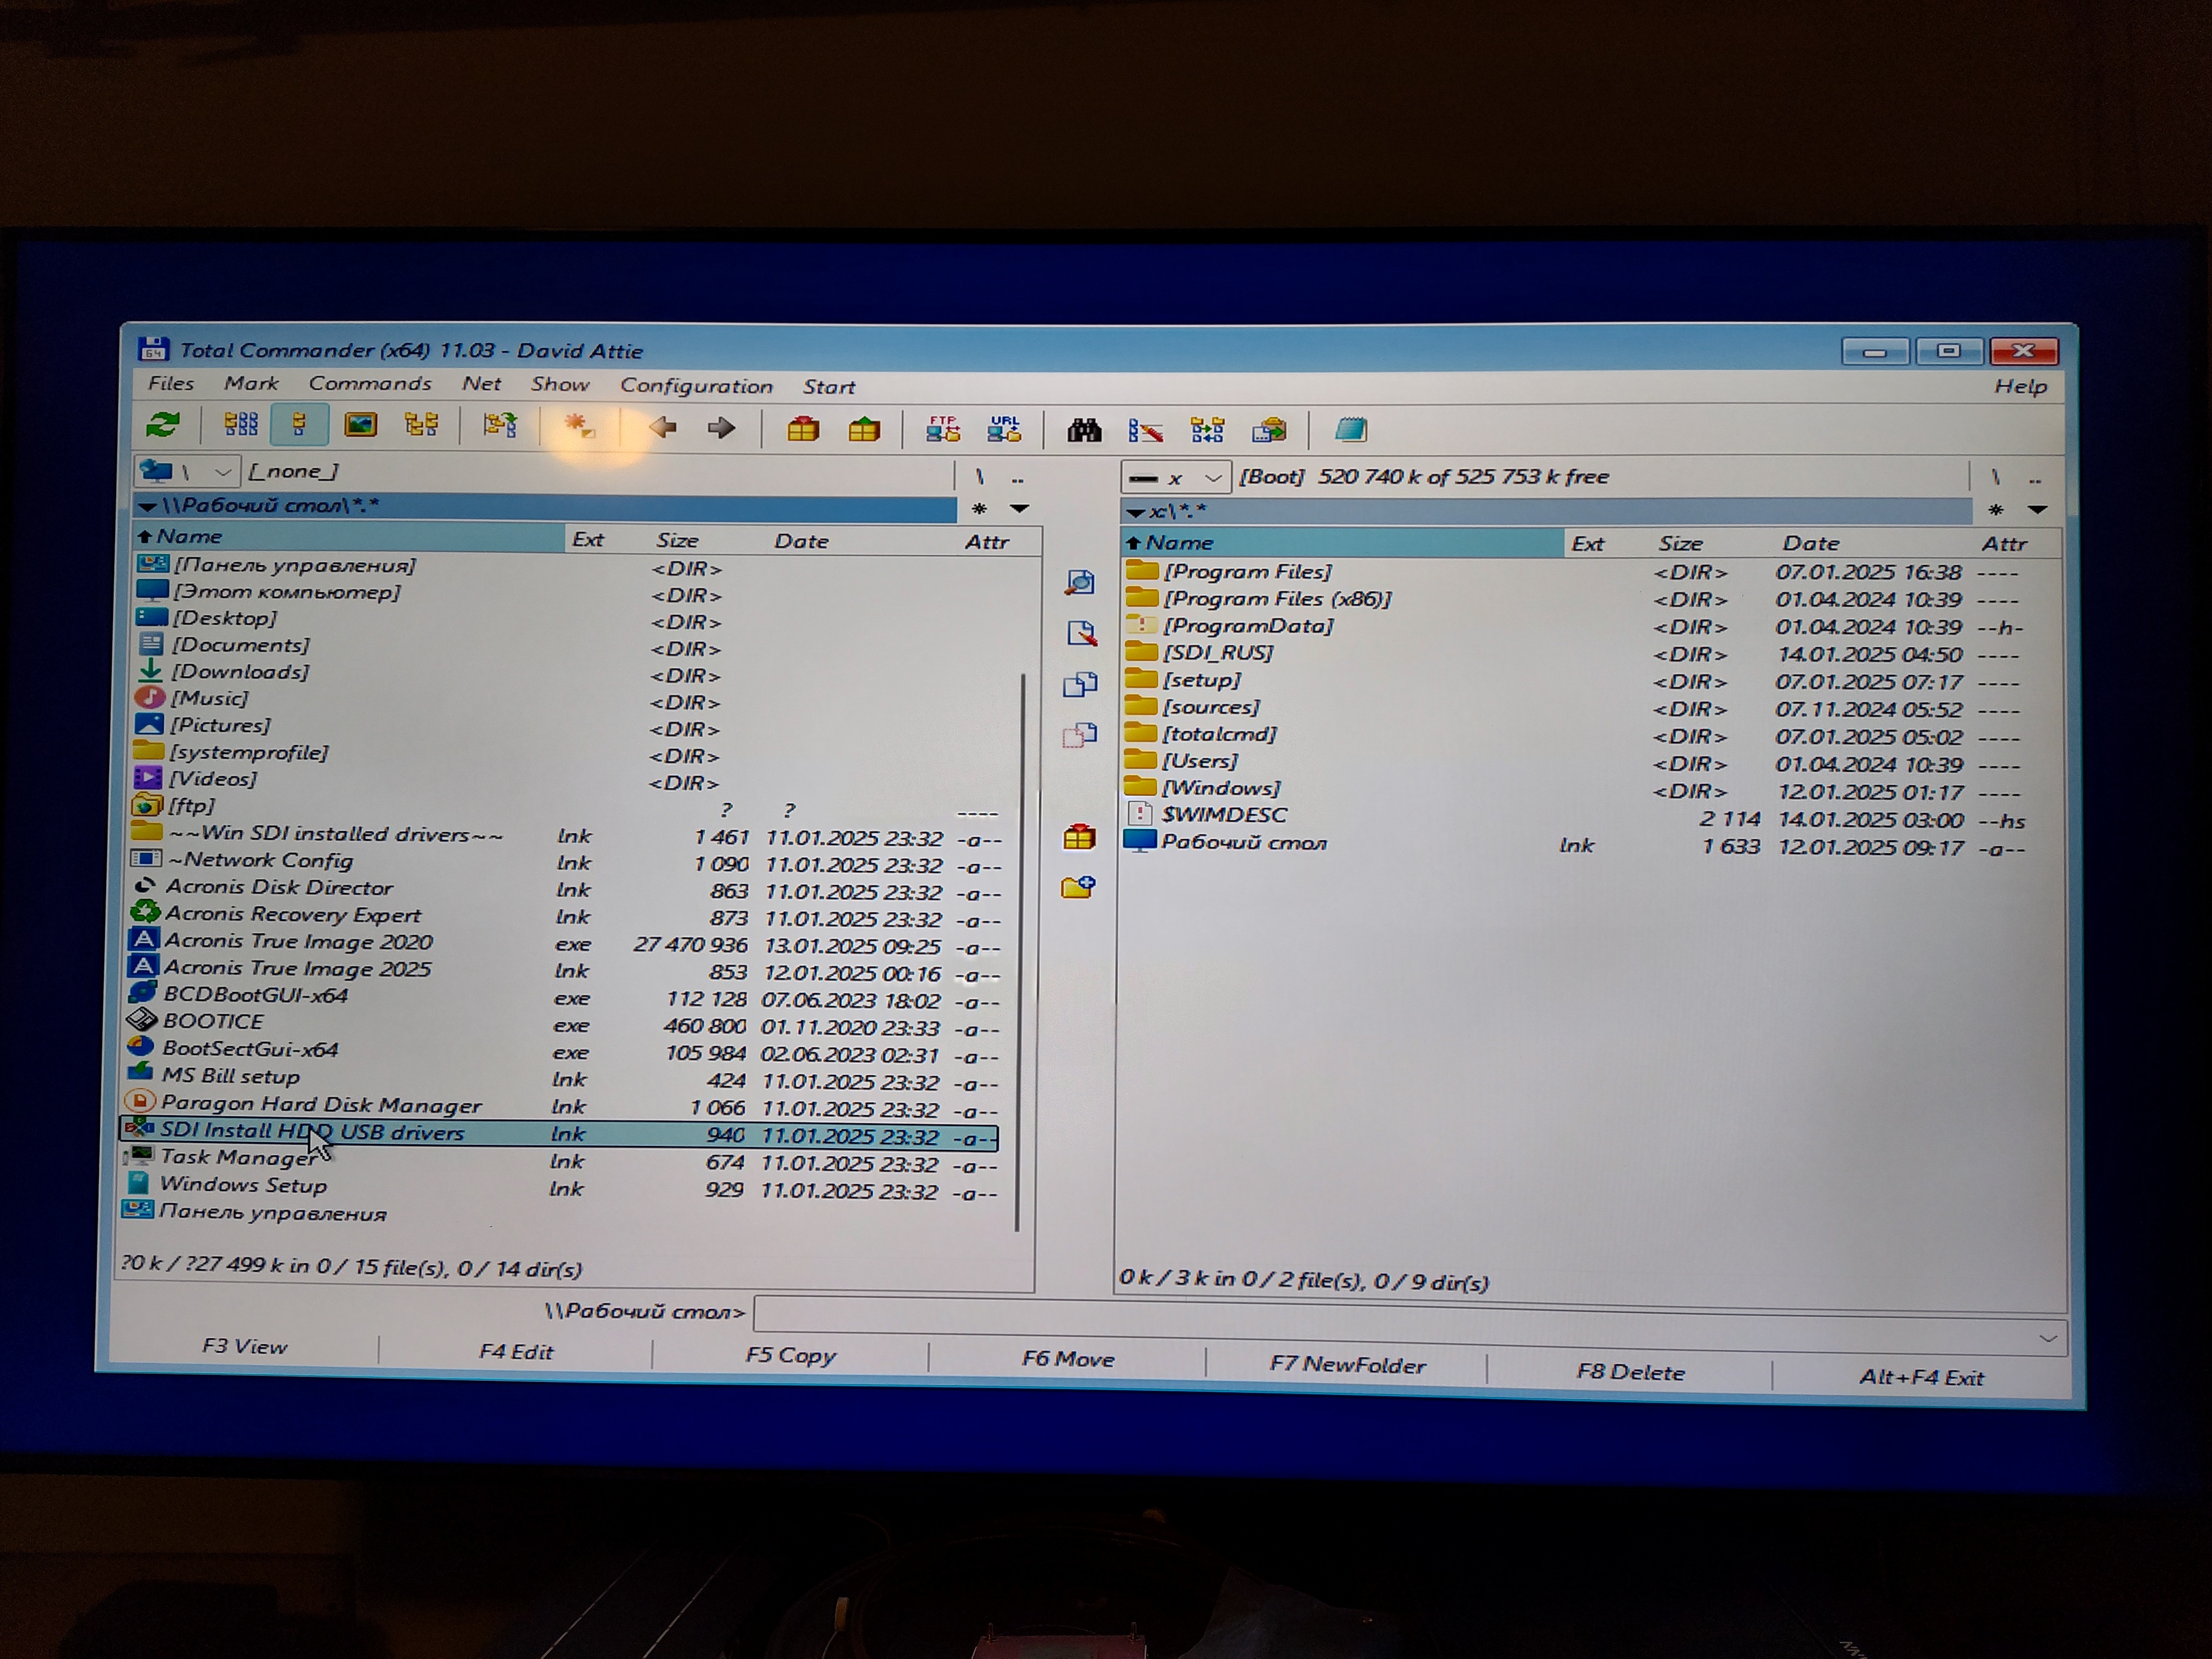Image resolution: width=2212 pixels, height=1659 pixels.
Task: Open the left panel history down arrow
Action: click(1019, 509)
